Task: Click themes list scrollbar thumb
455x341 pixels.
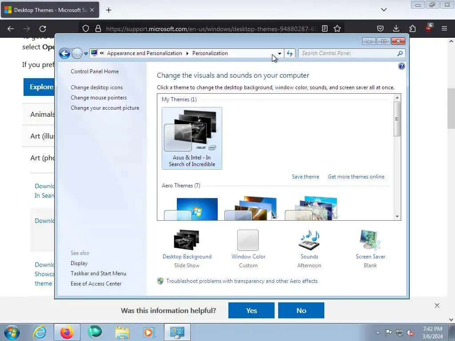Action: coord(397,119)
